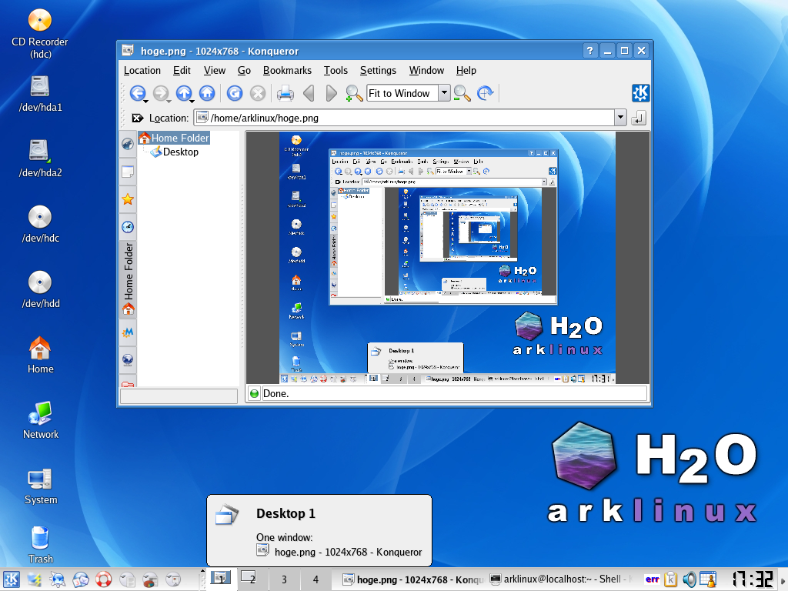Switch to virtual desktop 1 in pager
This screenshot has width=788, height=591.
click(221, 579)
